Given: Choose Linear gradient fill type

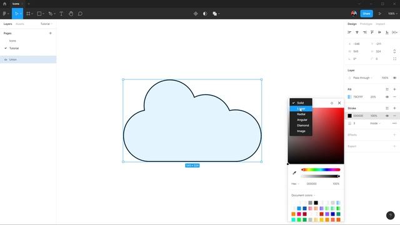Looking at the screenshot, I should (301, 108).
